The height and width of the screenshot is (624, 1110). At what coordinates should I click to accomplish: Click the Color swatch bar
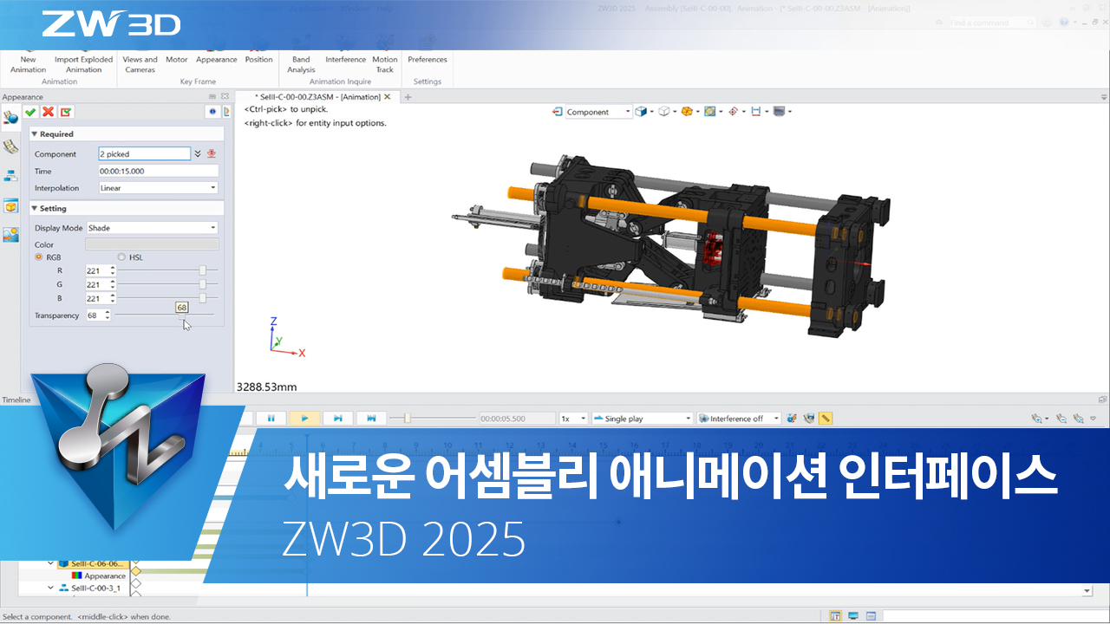click(x=152, y=244)
